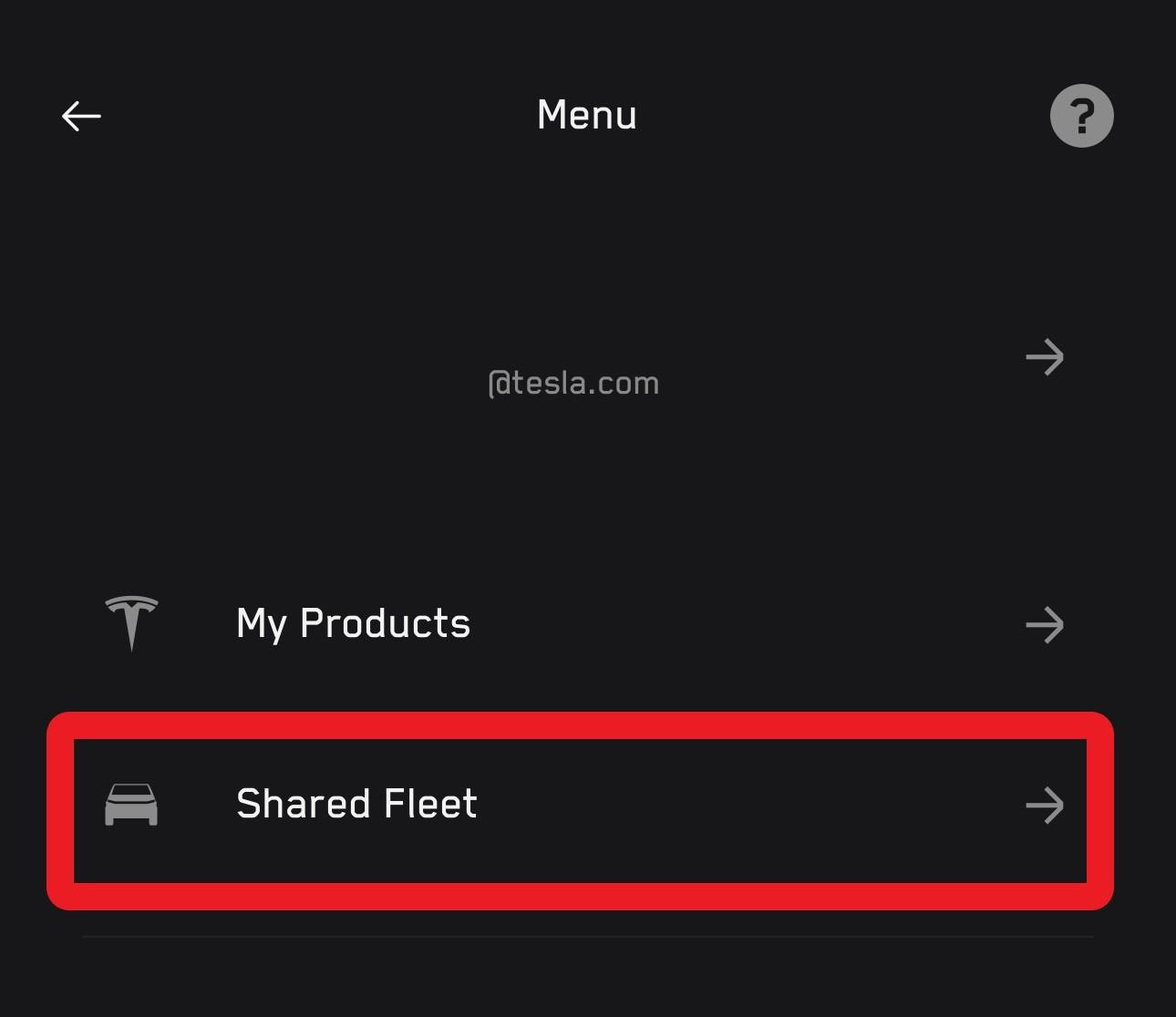Image resolution: width=1176 pixels, height=1017 pixels.
Task: Go back using the left arrow
Action: point(81,116)
